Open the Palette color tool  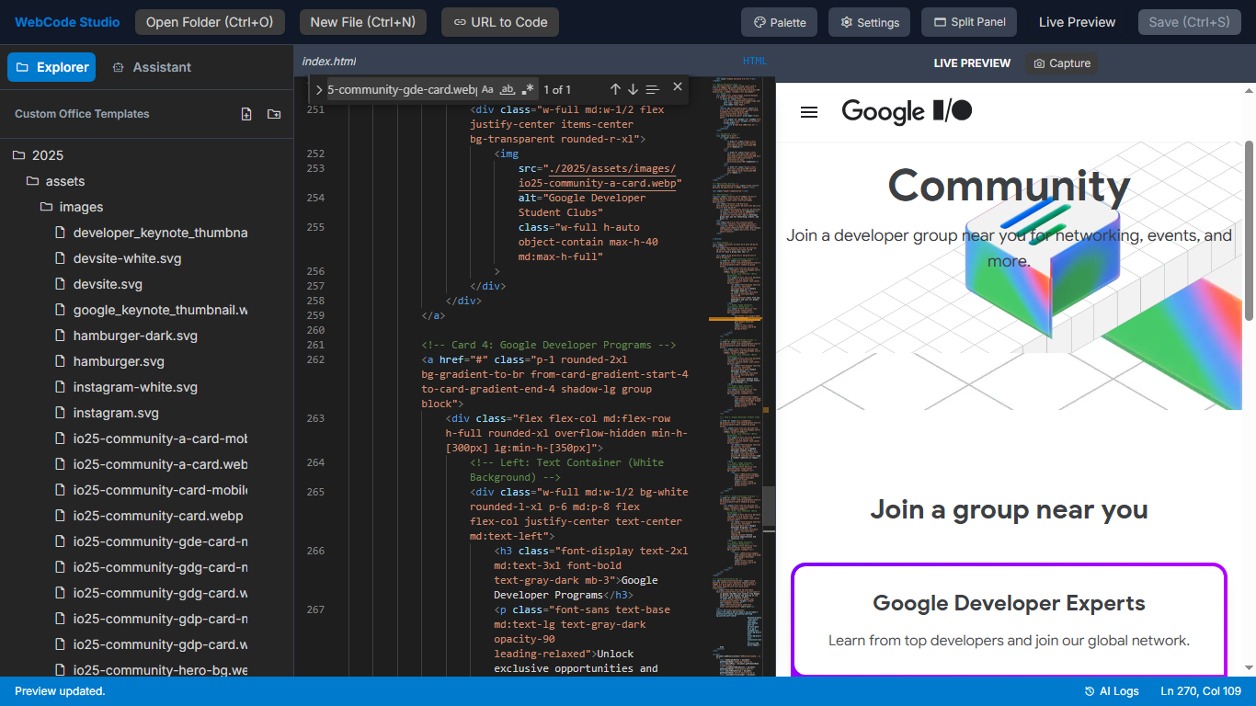(779, 22)
